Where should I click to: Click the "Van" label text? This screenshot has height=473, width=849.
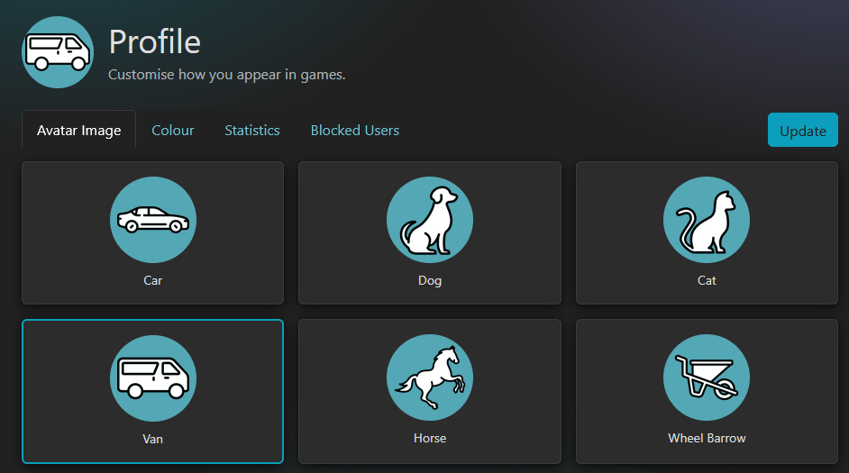click(152, 439)
